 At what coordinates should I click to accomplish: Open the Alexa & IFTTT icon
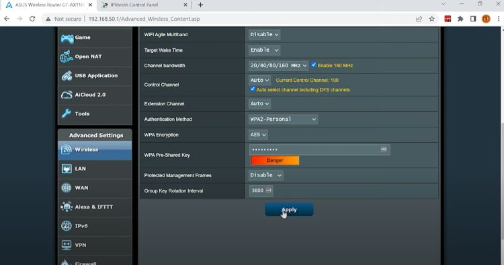tap(67, 207)
